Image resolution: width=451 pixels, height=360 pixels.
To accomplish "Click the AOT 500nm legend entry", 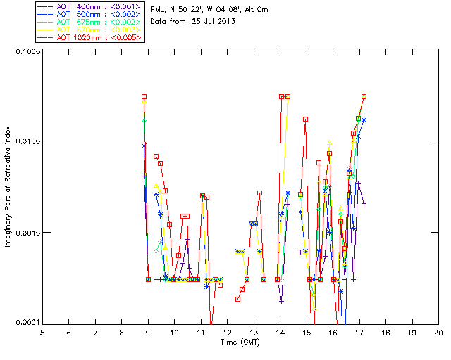I will pyautogui.click(x=99, y=14).
